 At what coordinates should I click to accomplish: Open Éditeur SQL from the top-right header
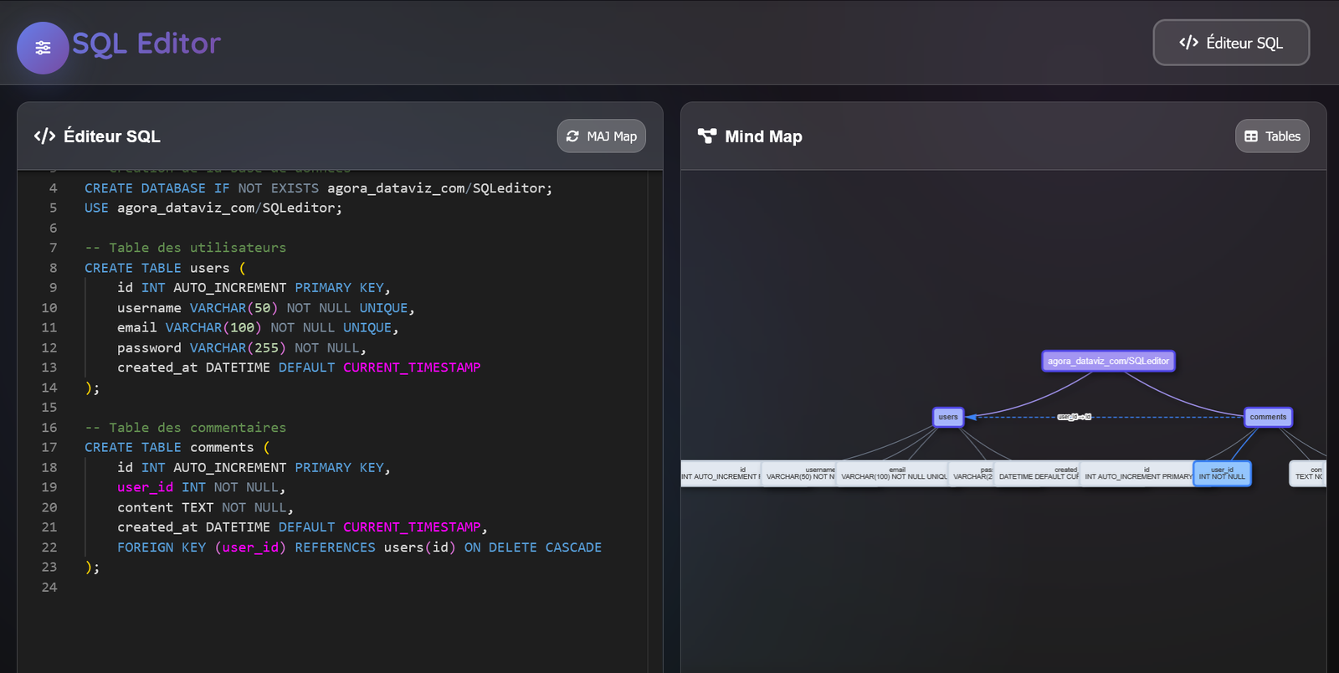click(1231, 43)
